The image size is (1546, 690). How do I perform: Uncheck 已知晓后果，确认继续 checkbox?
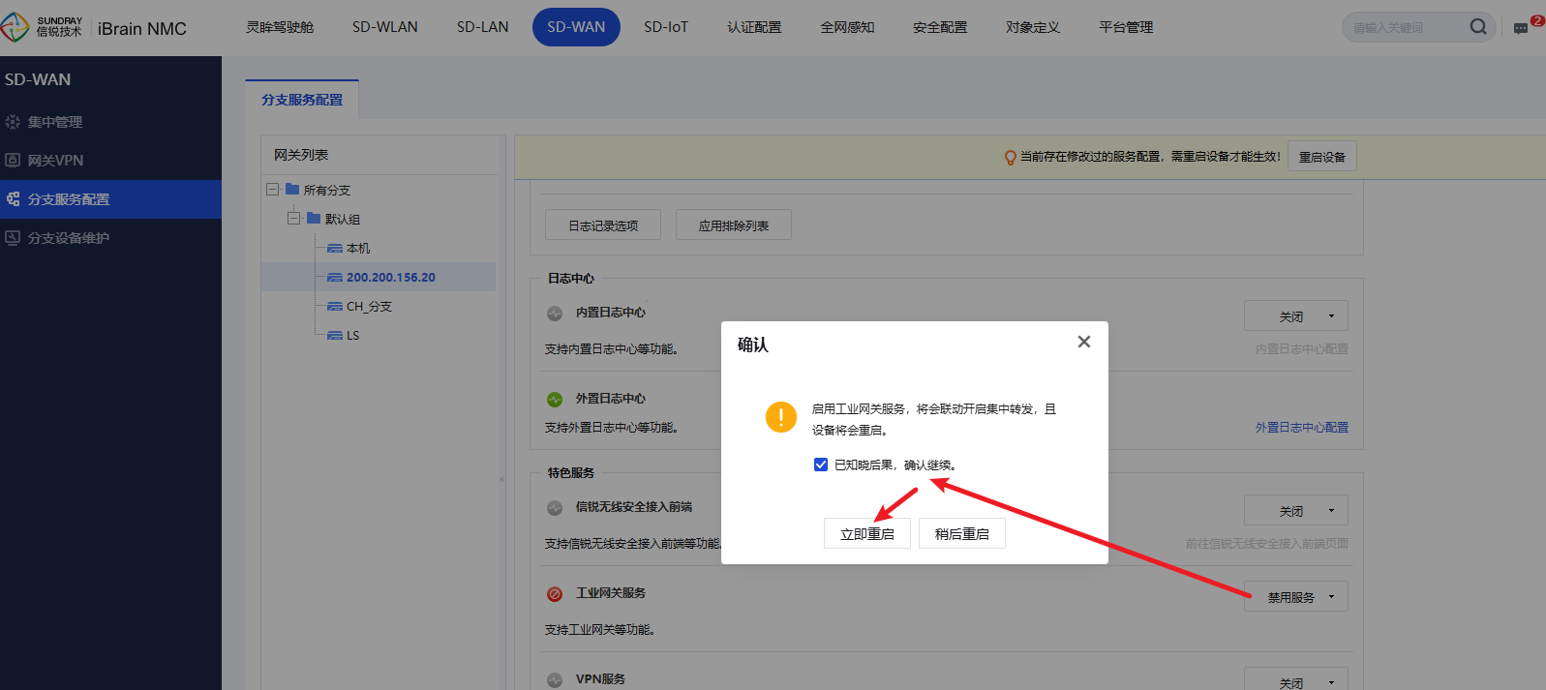click(821, 465)
